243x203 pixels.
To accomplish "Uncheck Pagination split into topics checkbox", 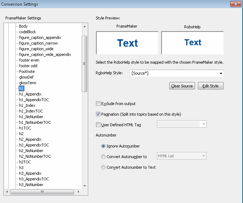I will click(x=98, y=114).
